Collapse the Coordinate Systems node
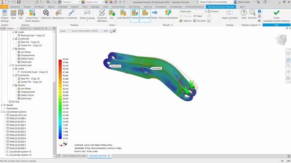This screenshot has height=163, width=291. [2, 112]
